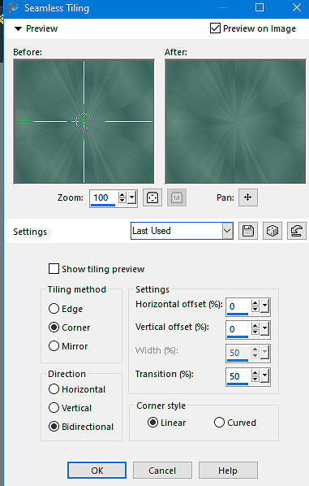Click the blue slider bar under Horizontal offset
The width and height of the screenshot is (309, 486).
(x=238, y=314)
